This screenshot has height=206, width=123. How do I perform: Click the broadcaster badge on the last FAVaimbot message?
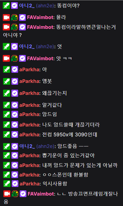click(x=7, y=194)
